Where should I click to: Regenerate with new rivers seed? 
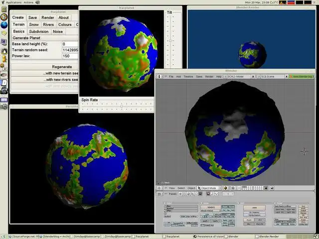[x=44, y=80]
